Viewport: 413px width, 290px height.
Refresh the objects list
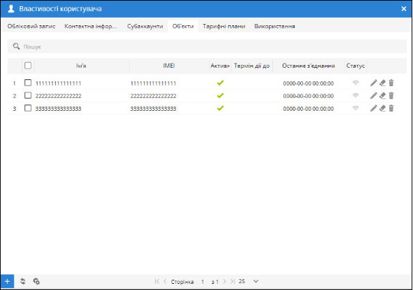(23, 281)
